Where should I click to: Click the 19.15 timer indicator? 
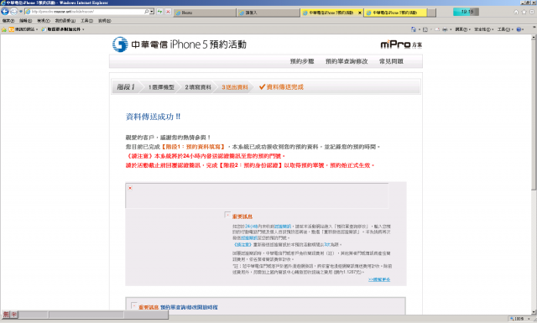[x=467, y=12]
